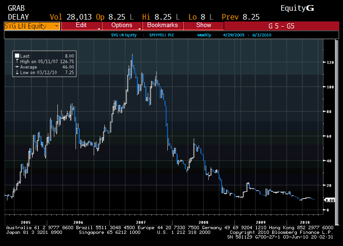Viewport: 343px width, 246px height.
Task: Click the Average 46.00 legend value
Action: (x=68, y=67)
